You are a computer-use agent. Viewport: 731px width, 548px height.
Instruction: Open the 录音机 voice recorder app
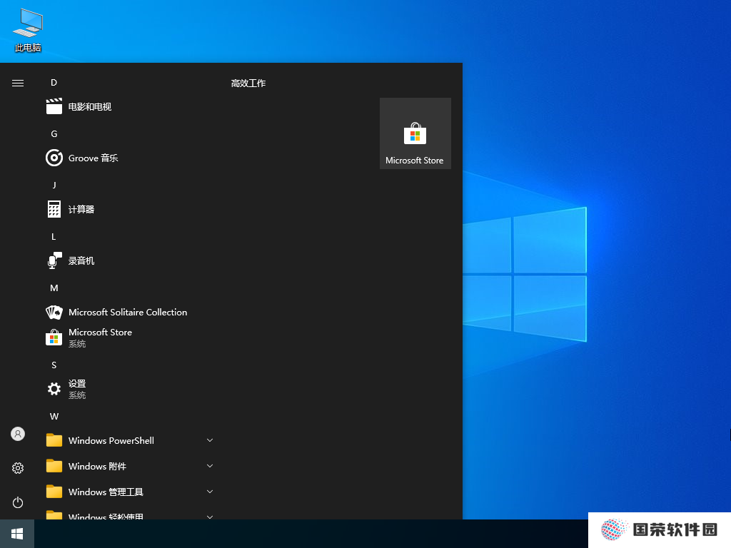point(130,260)
